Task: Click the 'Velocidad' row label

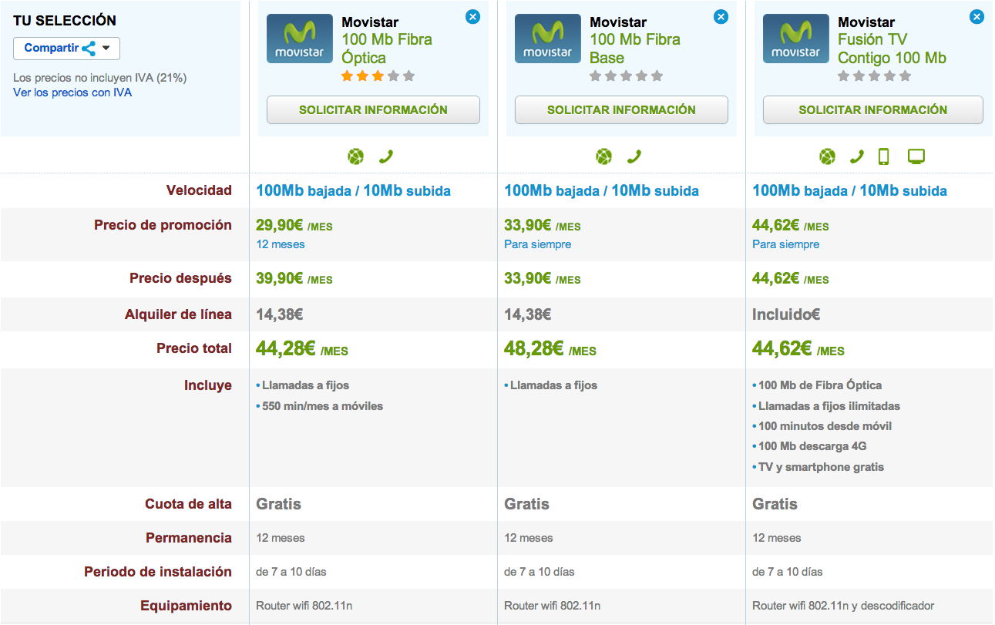Action: click(199, 190)
